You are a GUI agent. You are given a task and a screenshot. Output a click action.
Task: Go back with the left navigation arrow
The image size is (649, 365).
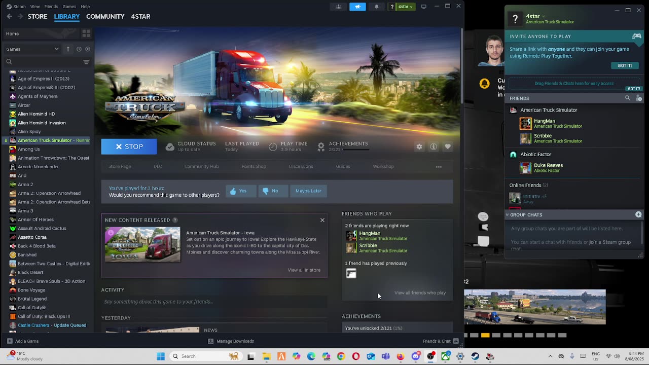[9, 16]
